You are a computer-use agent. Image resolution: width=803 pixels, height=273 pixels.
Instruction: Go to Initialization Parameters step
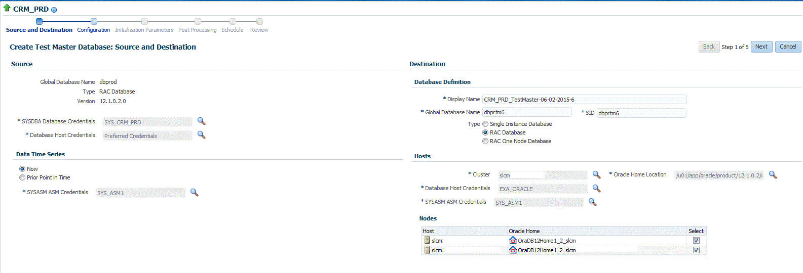144,30
